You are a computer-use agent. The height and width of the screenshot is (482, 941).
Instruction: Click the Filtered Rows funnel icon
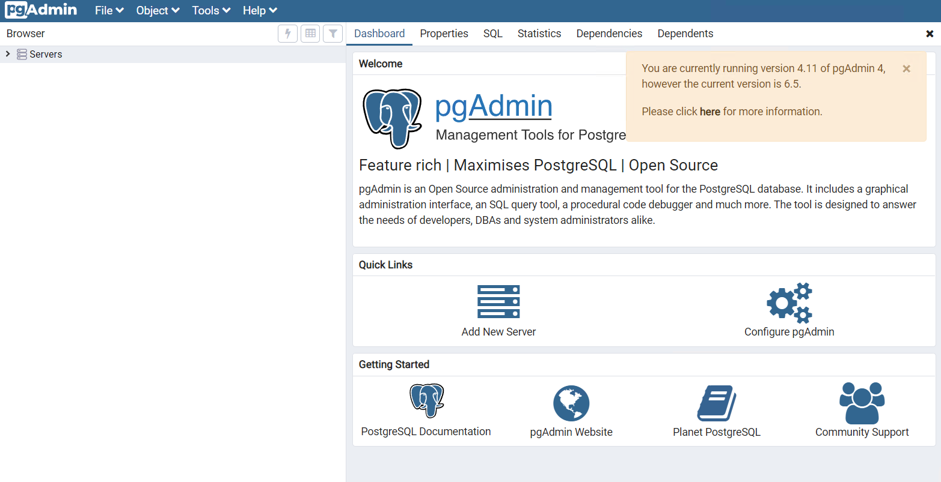click(333, 34)
